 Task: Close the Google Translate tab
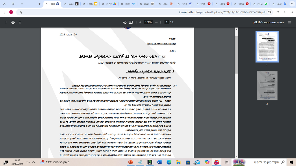click(x=273, y=4)
